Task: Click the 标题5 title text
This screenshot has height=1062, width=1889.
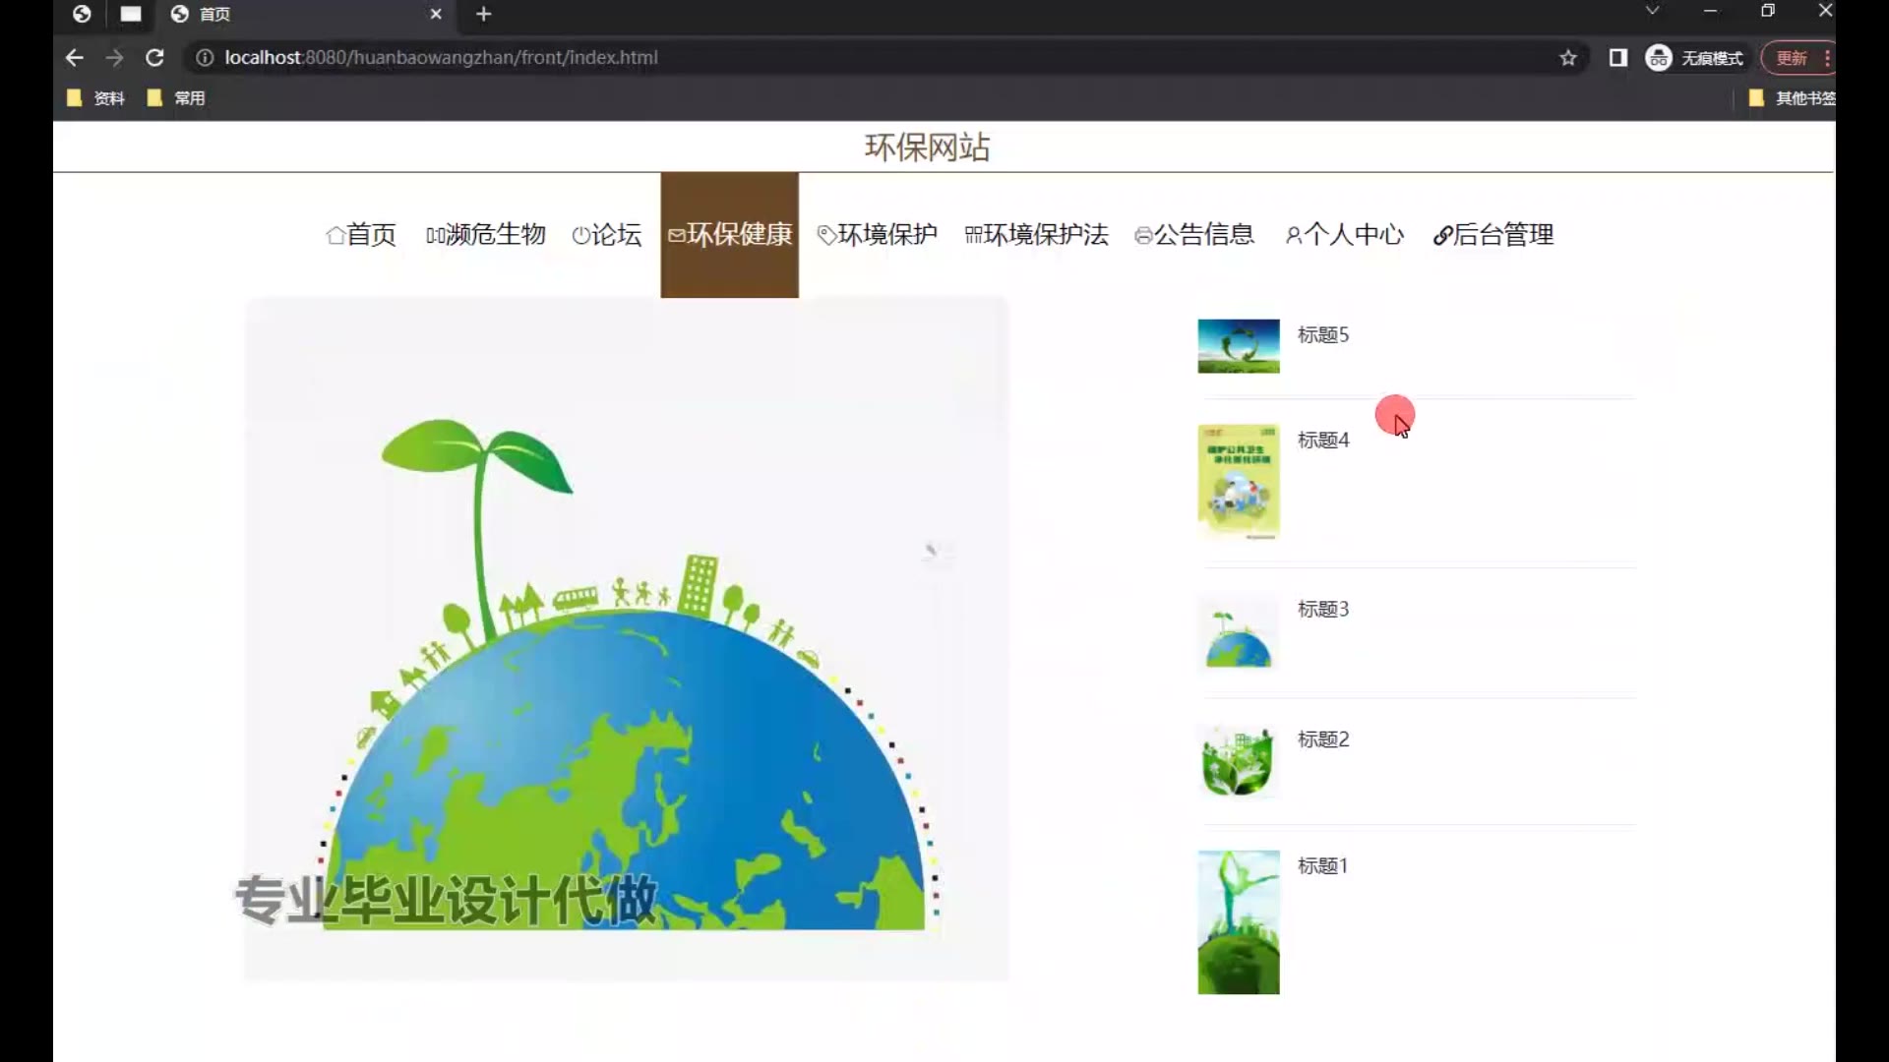Action: tap(1323, 335)
